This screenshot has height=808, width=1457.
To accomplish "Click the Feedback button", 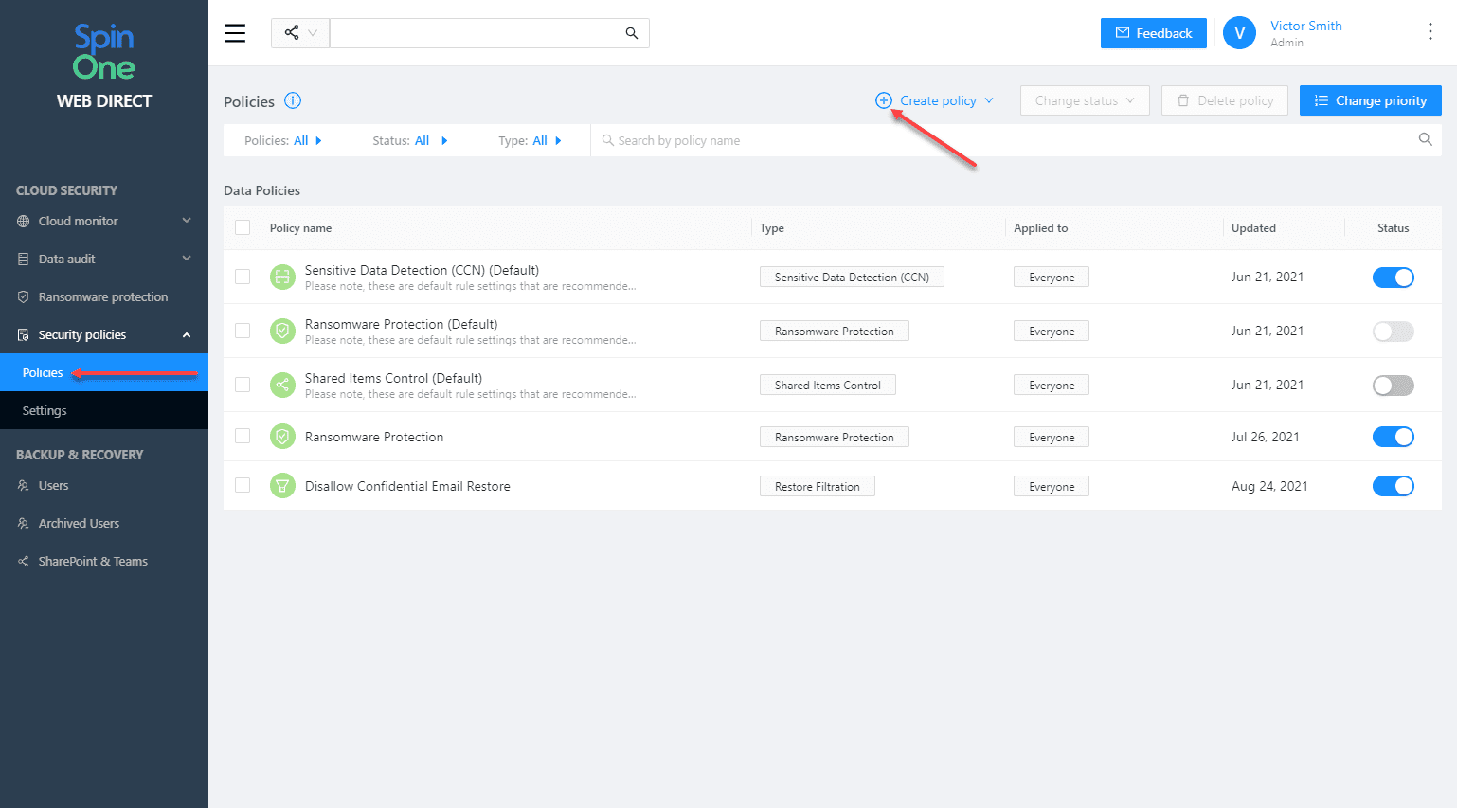I will (1153, 33).
